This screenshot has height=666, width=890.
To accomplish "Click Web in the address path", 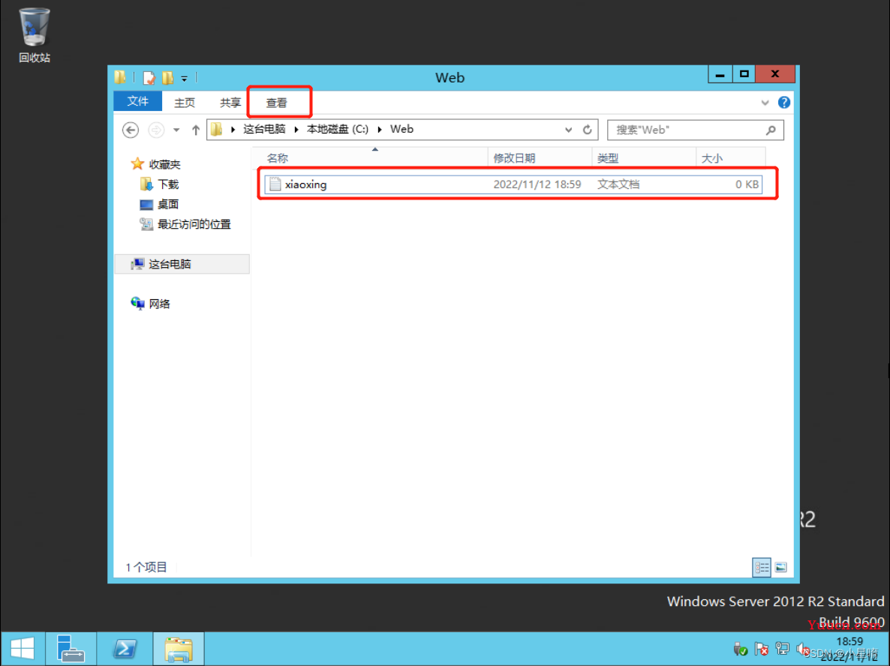I will [401, 129].
